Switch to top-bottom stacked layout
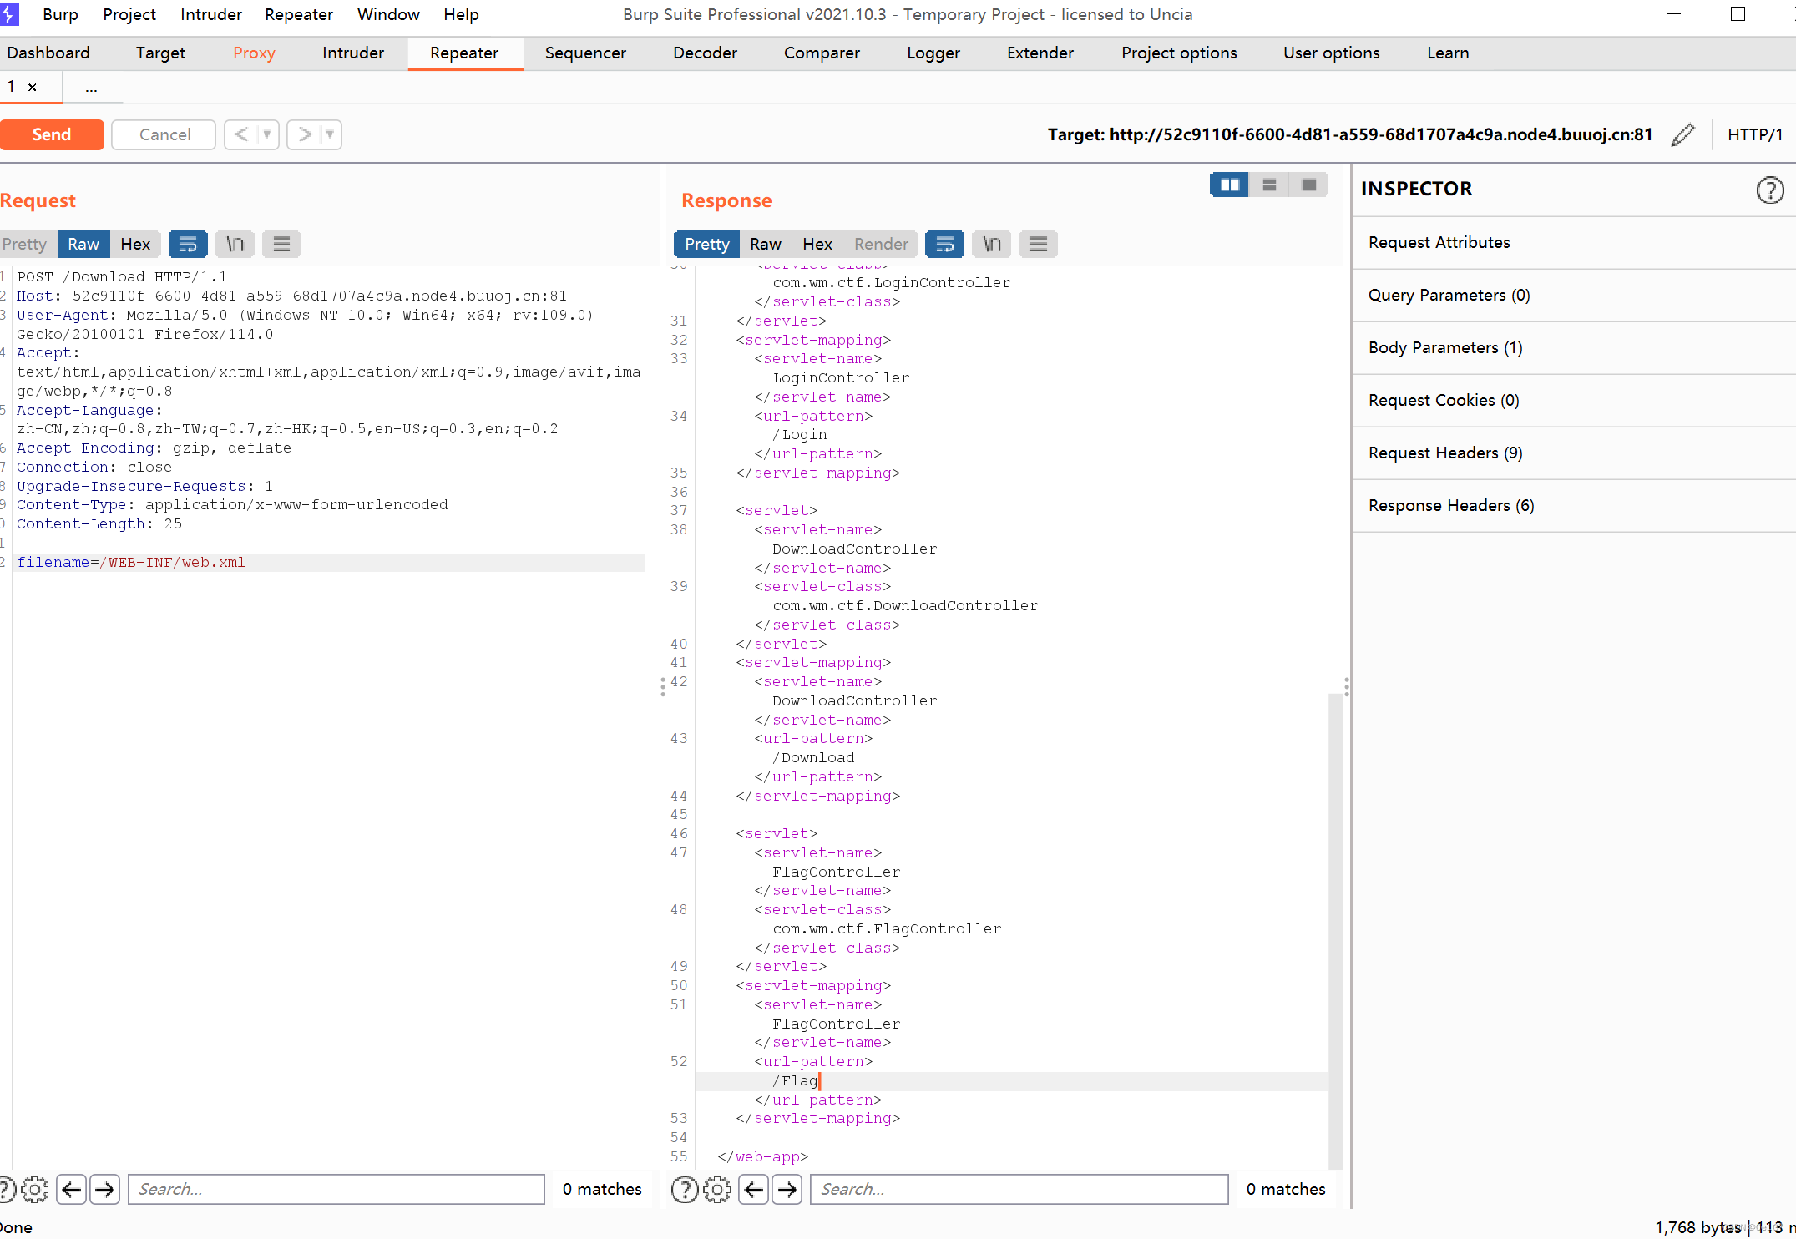The width and height of the screenshot is (1796, 1239). coord(1269,185)
